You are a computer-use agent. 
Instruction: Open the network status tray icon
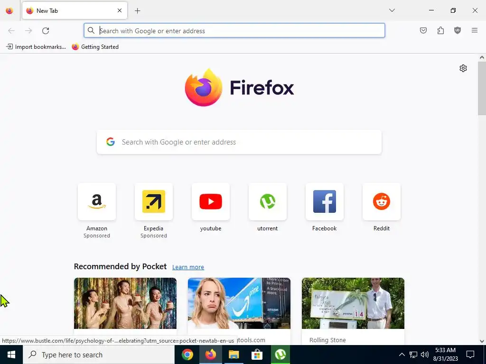coord(413,355)
